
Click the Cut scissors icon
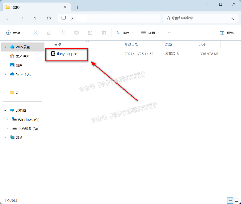point(36,33)
